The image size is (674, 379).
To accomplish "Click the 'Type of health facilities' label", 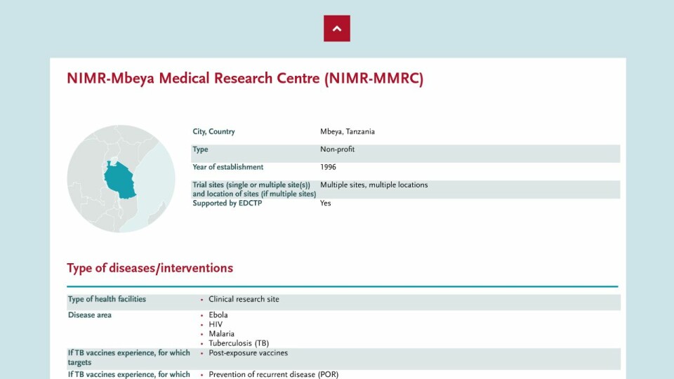I will click(107, 299).
